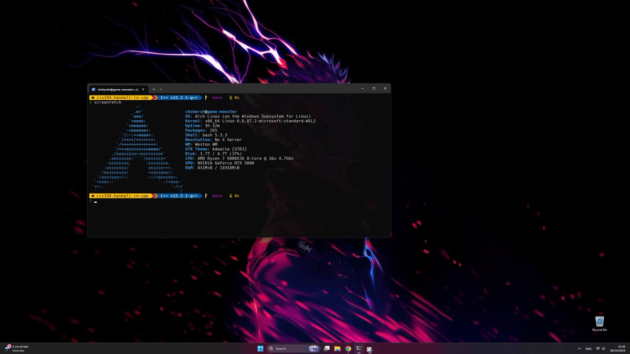Select the chshersh@game-monster terminal tab

(119, 89)
